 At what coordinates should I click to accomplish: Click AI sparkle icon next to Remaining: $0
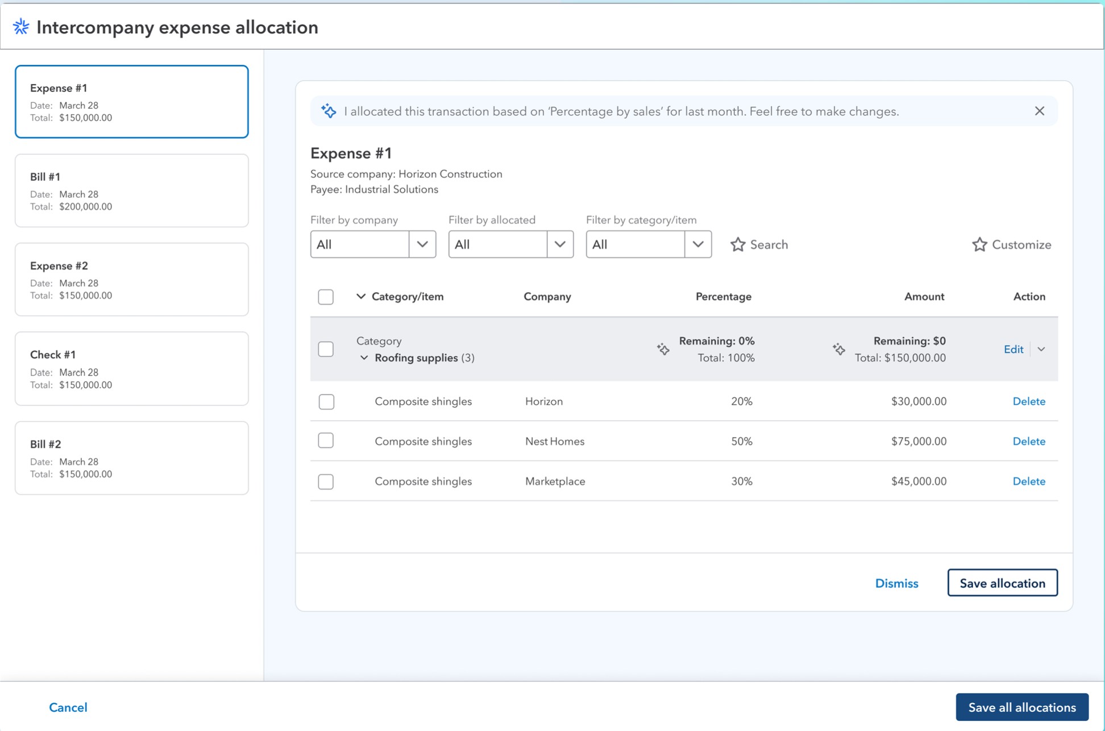tap(838, 349)
